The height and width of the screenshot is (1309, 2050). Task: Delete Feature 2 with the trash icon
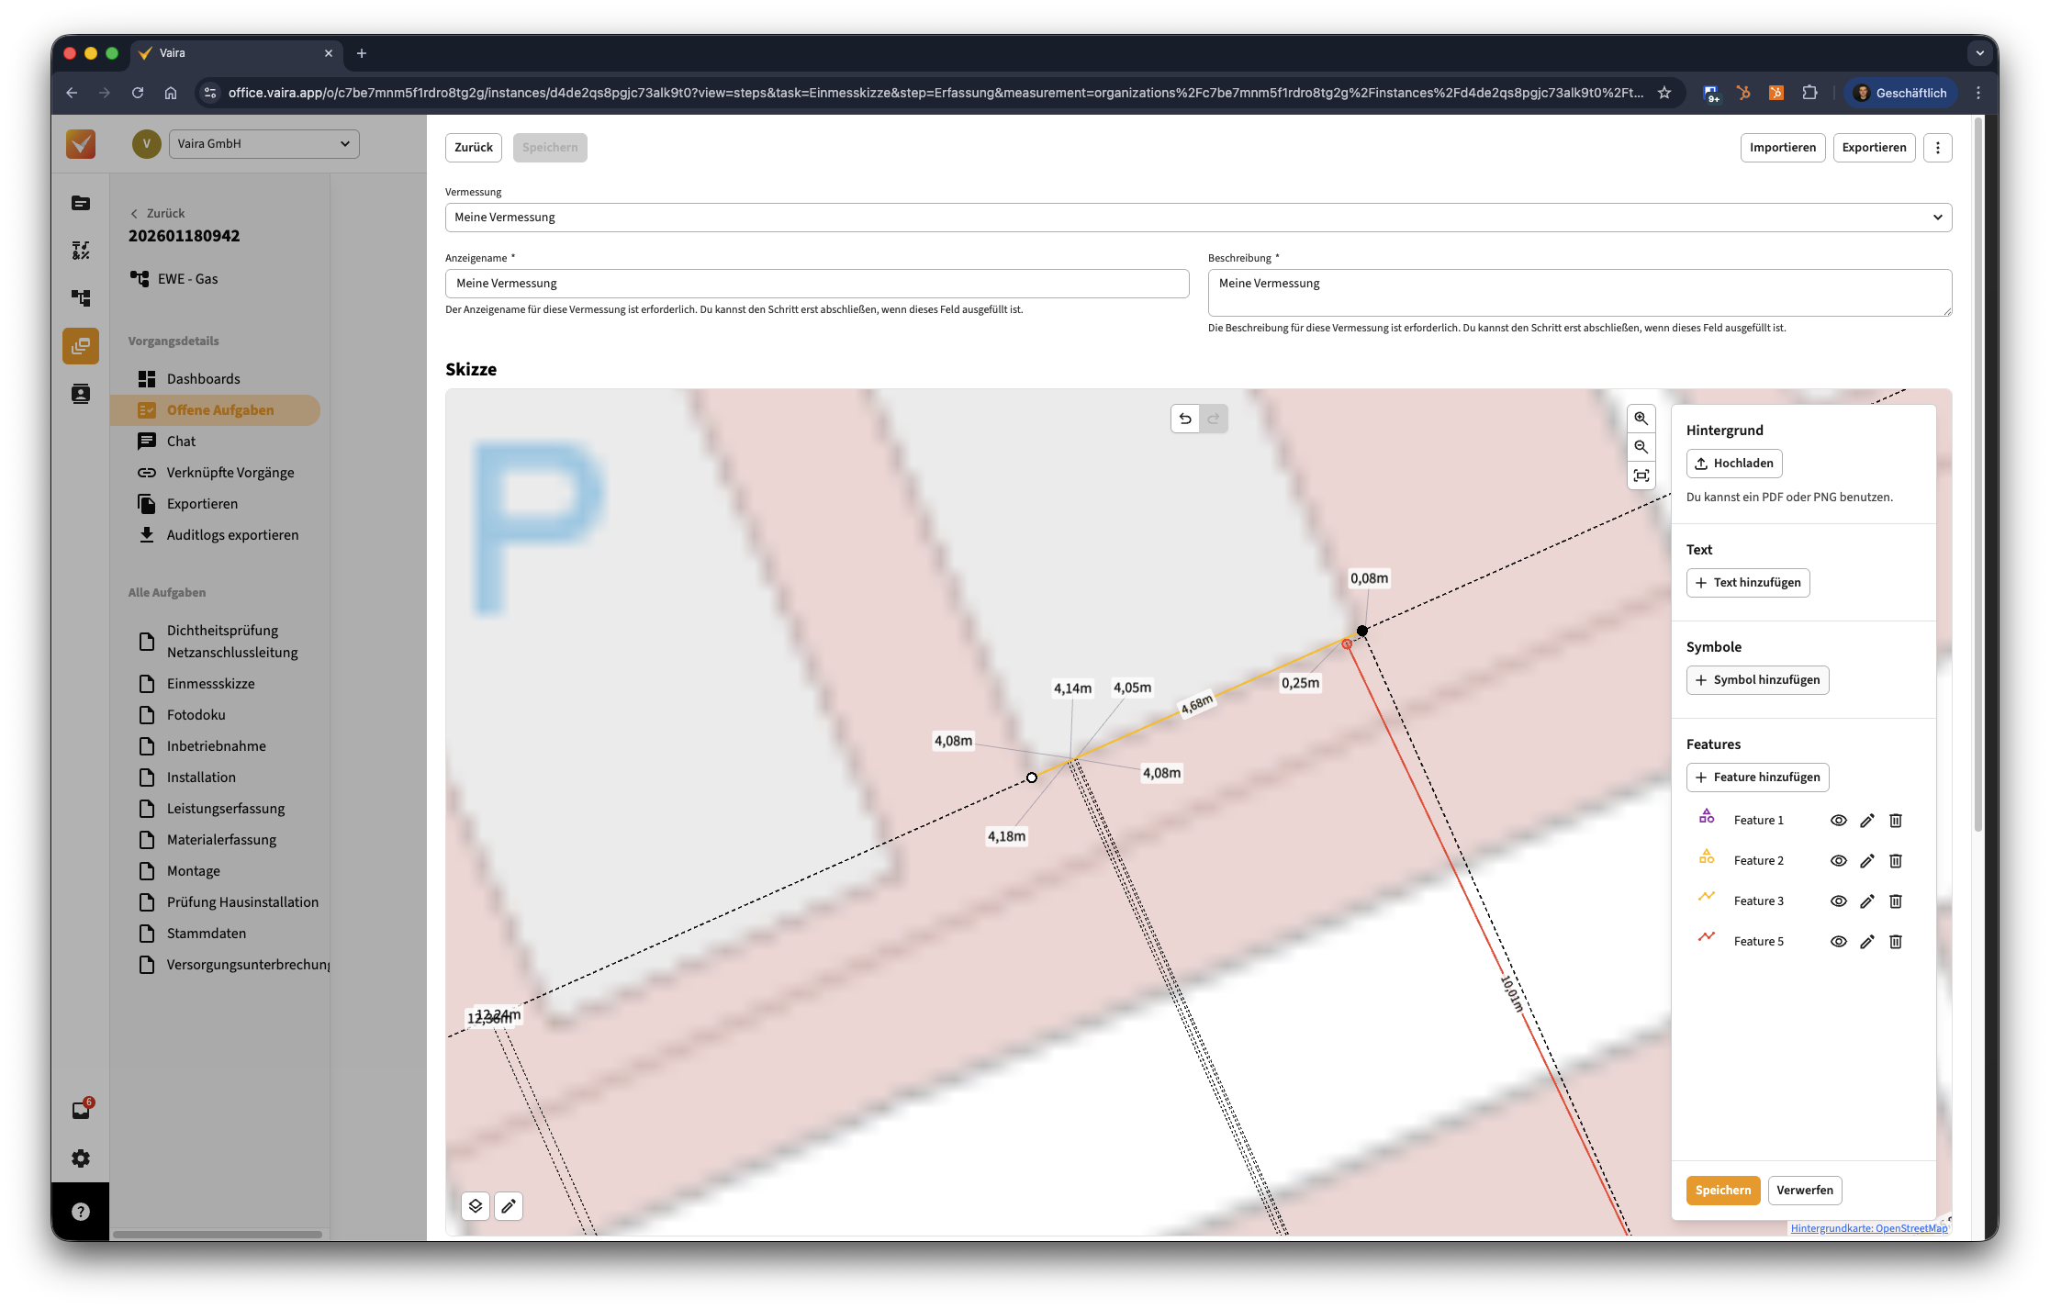coord(1895,861)
